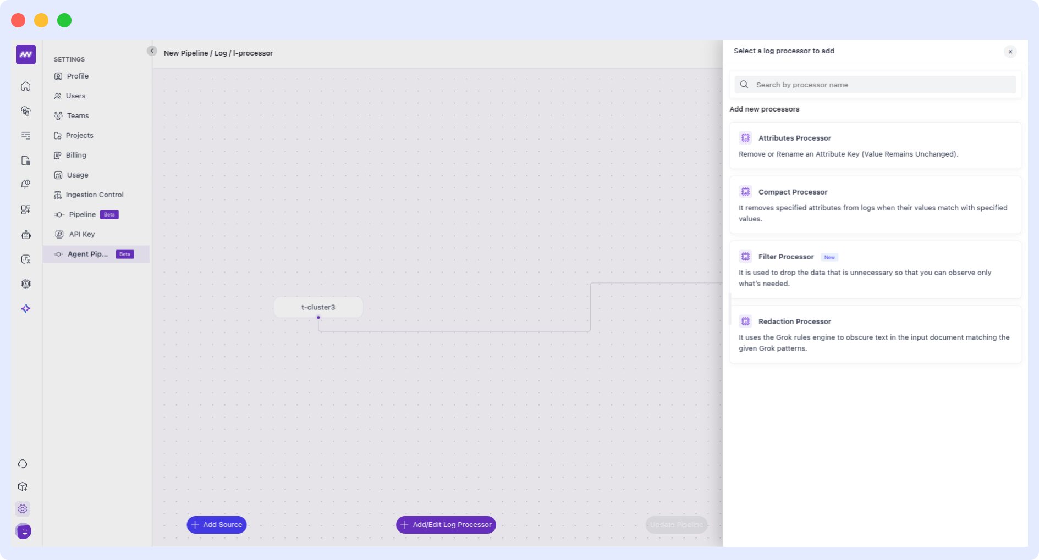1039x560 pixels.
Task: Open the Home icon in the sidebar
Action: pos(25,86)
